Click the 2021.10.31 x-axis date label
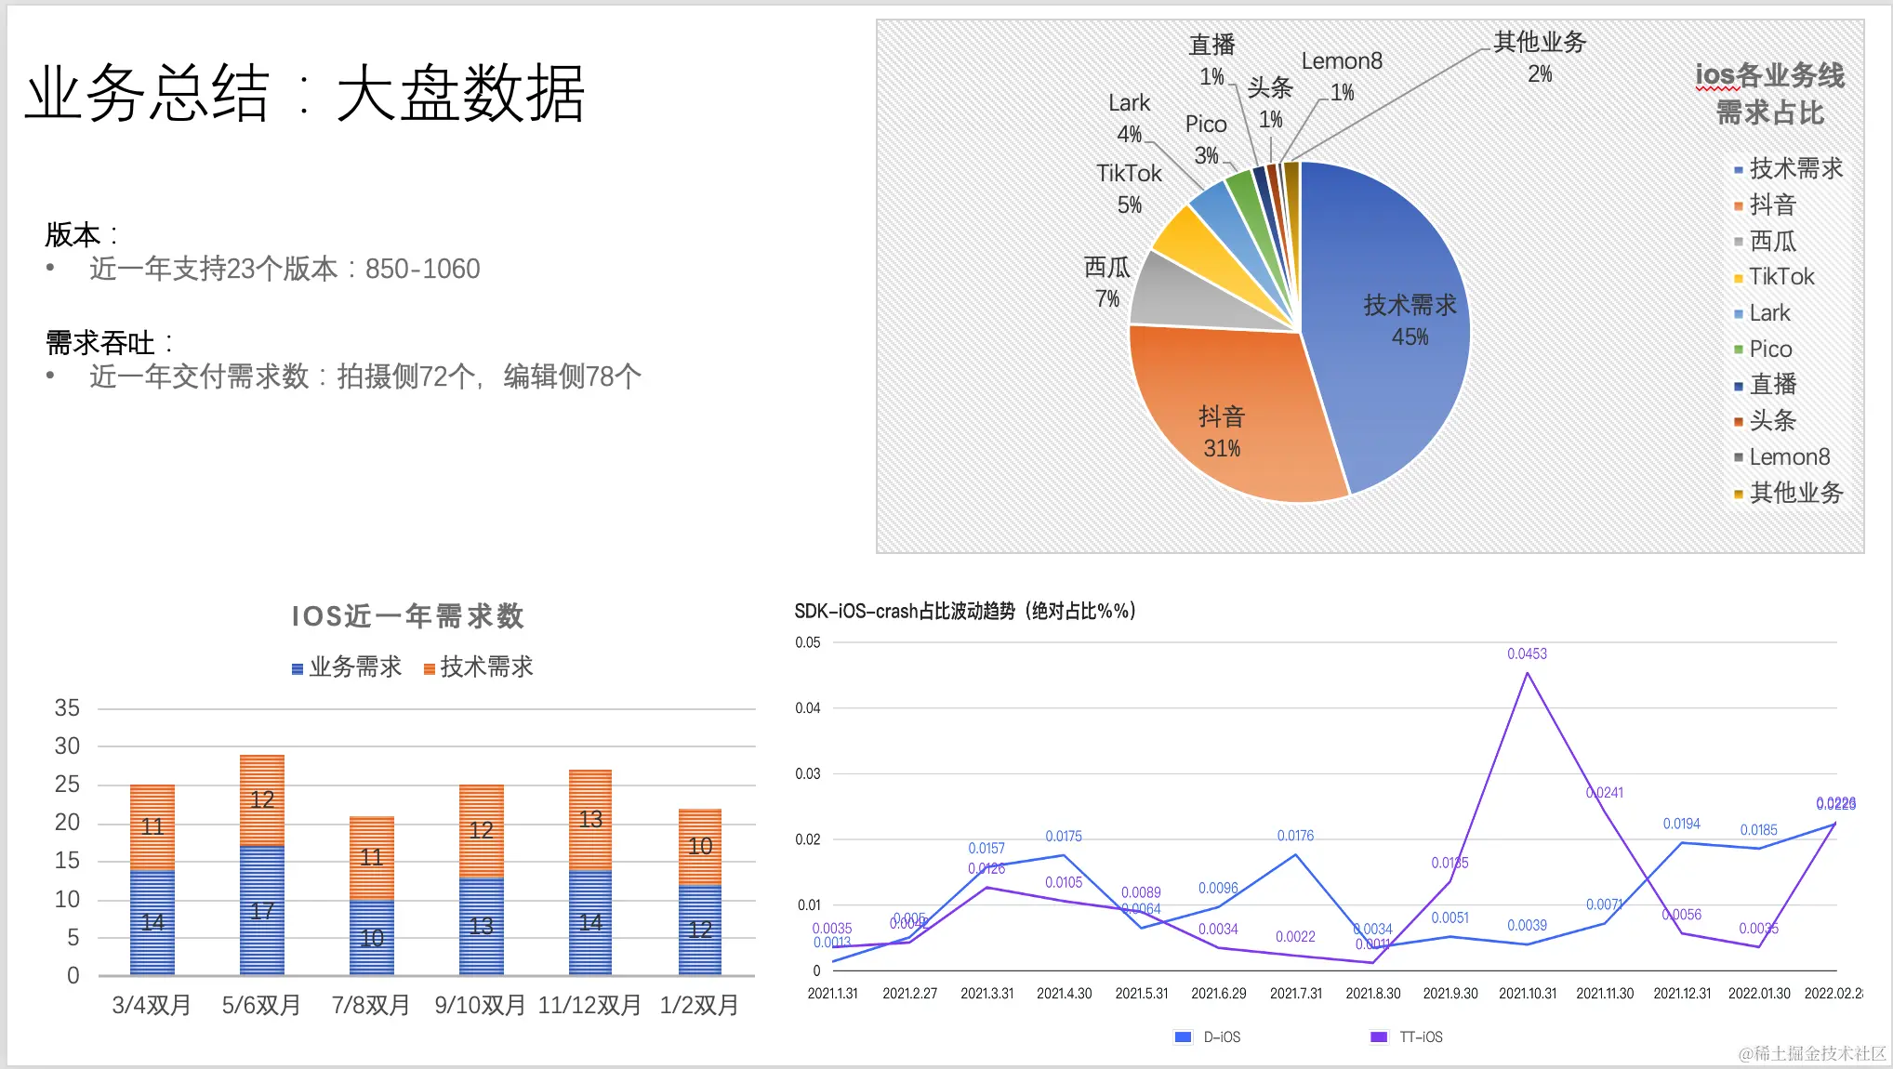Viewport: 1893px width, 1069px height. (1527, 994)
